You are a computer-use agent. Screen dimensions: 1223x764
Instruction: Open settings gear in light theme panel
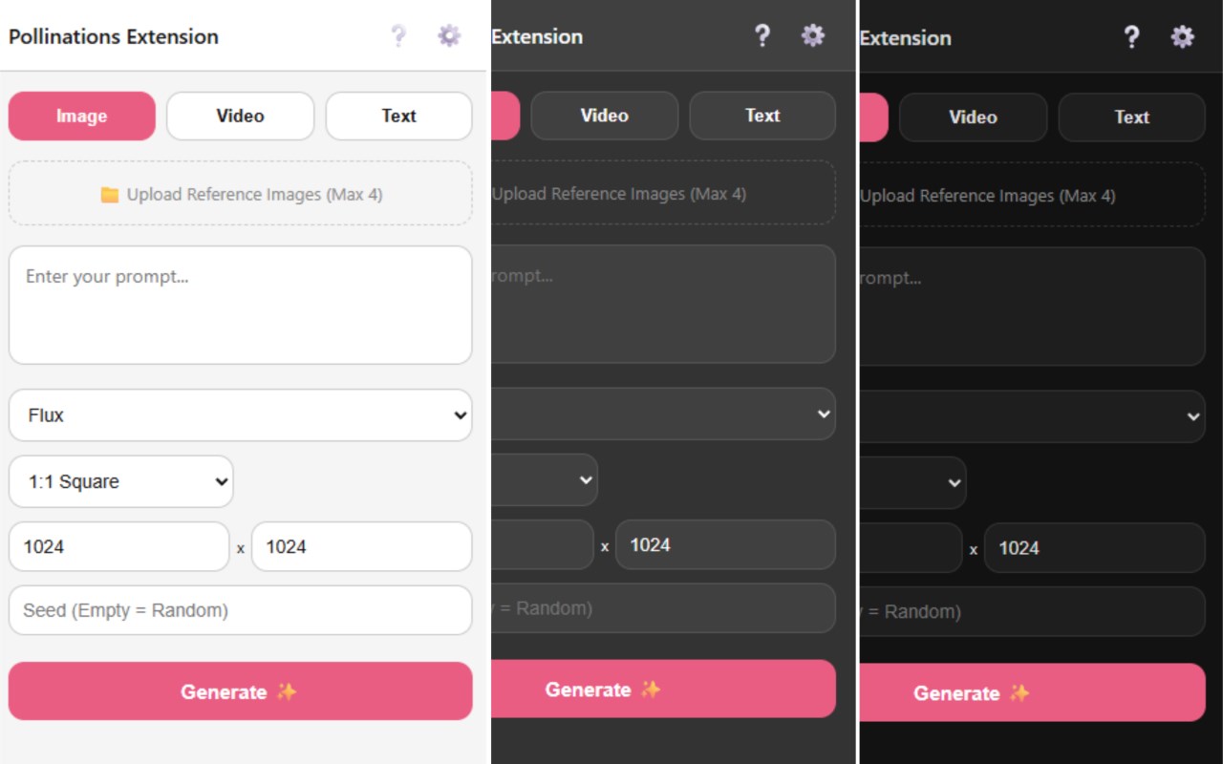[449, 36]
